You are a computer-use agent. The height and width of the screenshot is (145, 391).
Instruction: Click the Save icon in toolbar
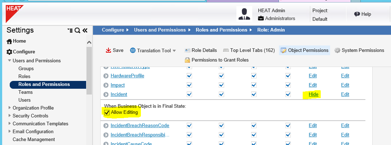coord(108,50)
